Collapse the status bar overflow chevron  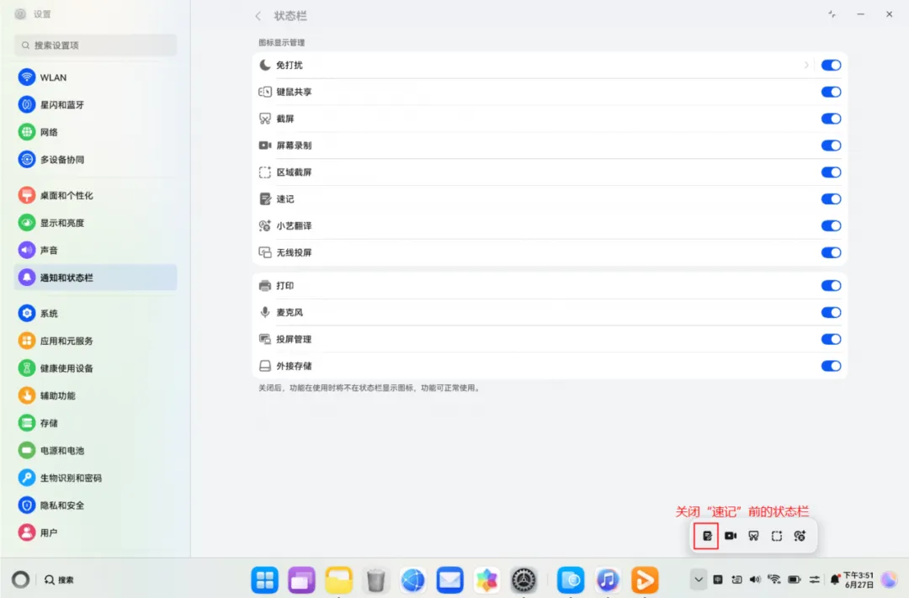point(699,579)
